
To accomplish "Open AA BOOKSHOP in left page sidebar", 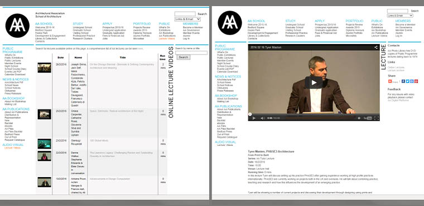I will pyautogui.click(x=13, y=99).
